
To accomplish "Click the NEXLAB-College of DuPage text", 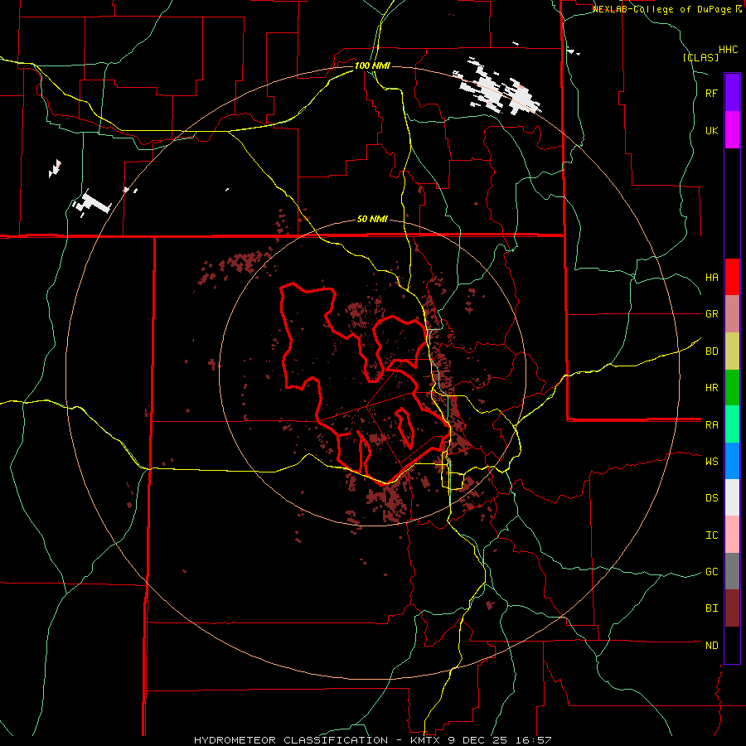I will coord(661,9).
